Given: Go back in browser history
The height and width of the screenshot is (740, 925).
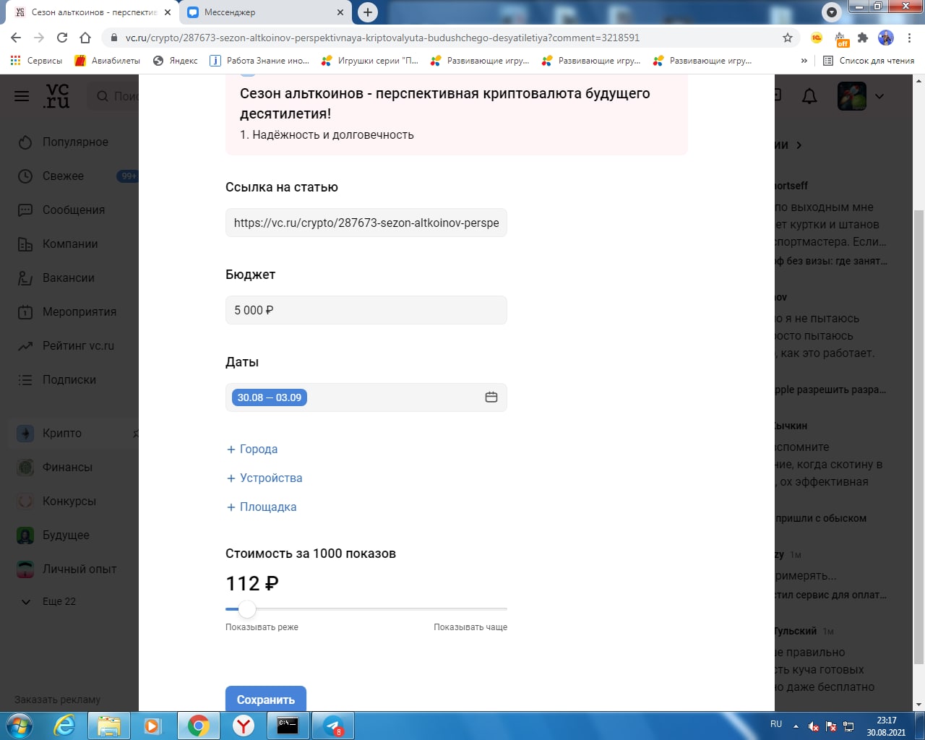Looking at the screenshot, I should coord(16,38).
